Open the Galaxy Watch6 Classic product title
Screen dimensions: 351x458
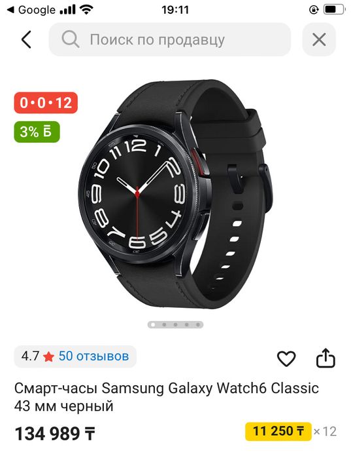pyautogui.click(x=166, y=397)
